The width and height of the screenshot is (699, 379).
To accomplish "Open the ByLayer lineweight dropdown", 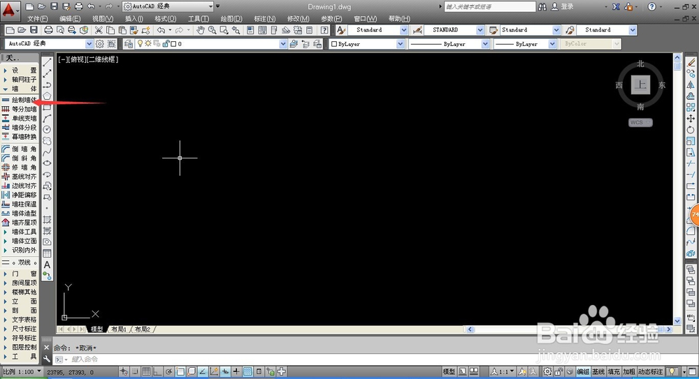I will click(525, 44).
